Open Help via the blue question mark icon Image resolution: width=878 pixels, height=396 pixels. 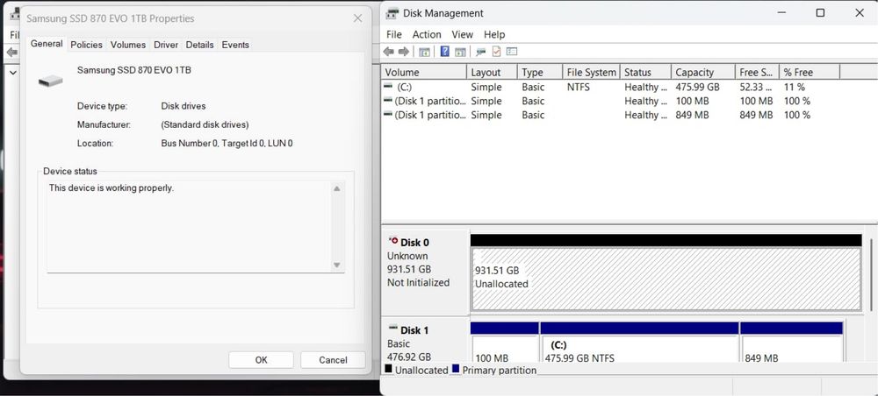(444, 52)
